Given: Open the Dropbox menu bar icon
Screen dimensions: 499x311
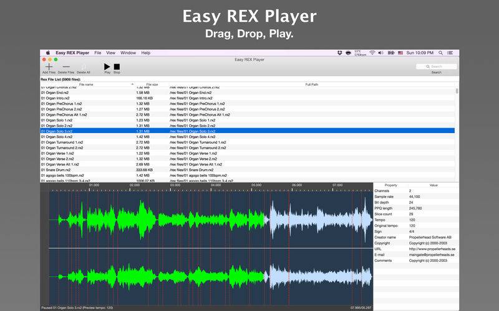Looking at the screenshot, I should pyautogui.click(x=339, y=53).
